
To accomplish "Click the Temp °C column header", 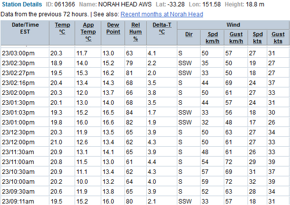I will 62,28.
